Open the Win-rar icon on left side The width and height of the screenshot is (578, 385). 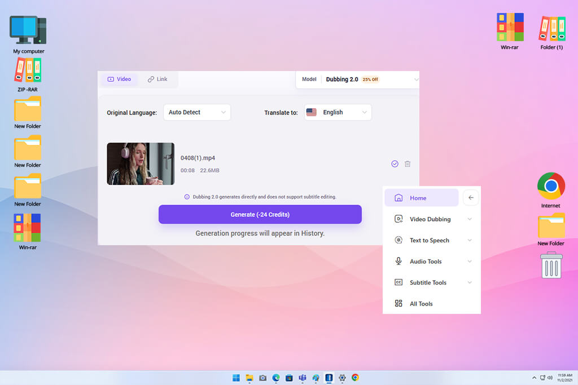coord(28,232)
